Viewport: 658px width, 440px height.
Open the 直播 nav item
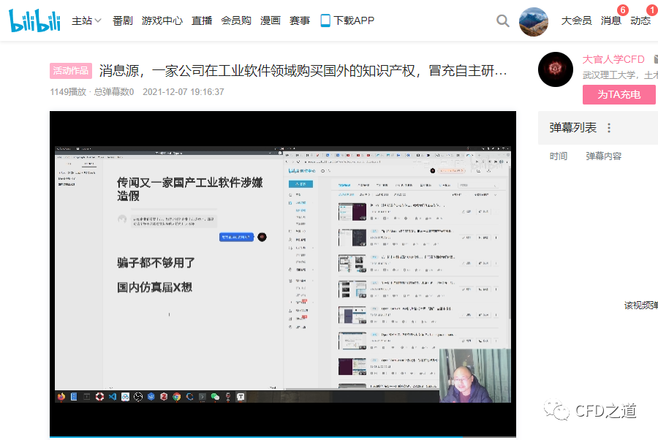pos(202,20)
